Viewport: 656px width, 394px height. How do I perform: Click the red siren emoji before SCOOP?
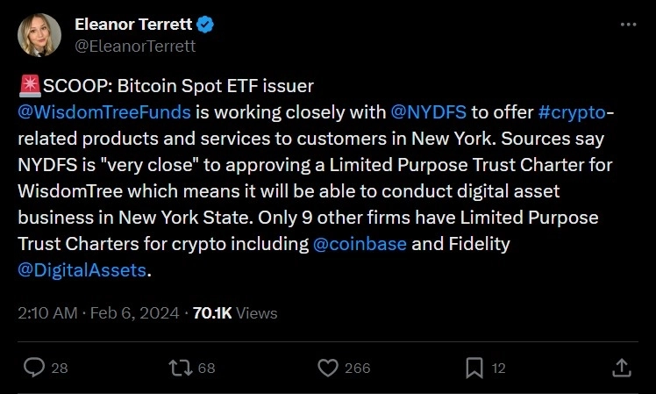(x=26, y=86)
